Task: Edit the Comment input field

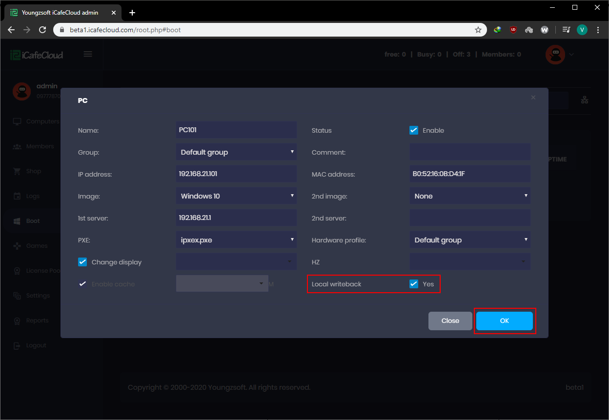Action: click(x=469, y=152)
